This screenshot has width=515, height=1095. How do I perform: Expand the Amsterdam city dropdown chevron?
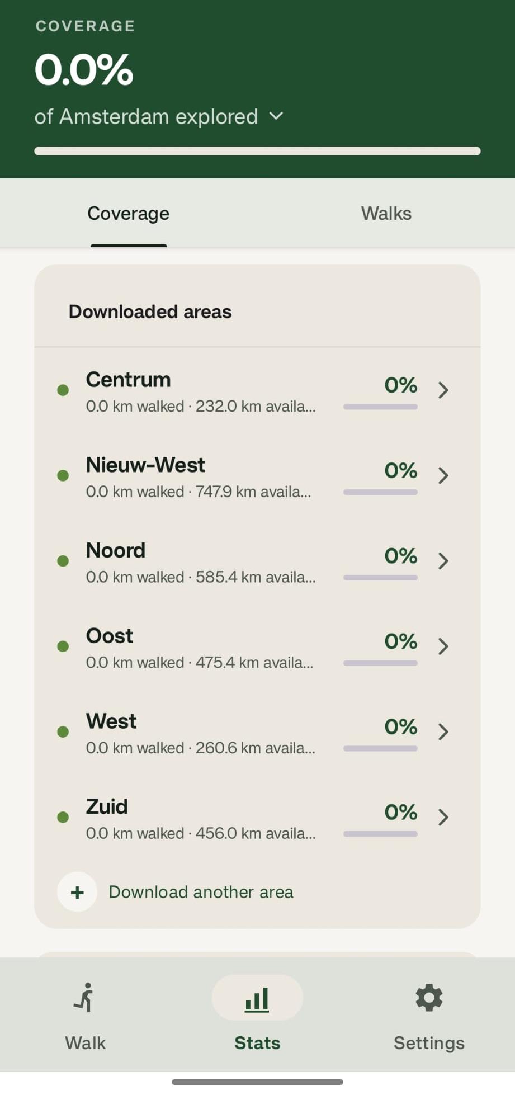(x=276, y=116)
